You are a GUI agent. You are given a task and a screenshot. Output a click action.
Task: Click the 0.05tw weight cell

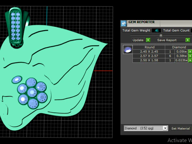(181, 52)
